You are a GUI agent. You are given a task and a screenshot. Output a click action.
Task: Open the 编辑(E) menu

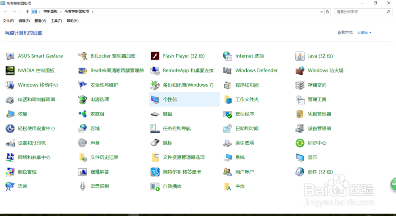point(24,21)
